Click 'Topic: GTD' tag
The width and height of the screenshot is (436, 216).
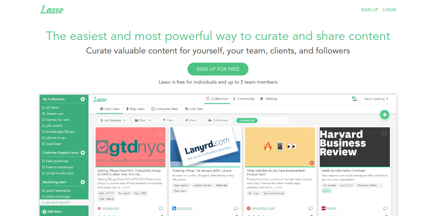click(x=140, y=193)
